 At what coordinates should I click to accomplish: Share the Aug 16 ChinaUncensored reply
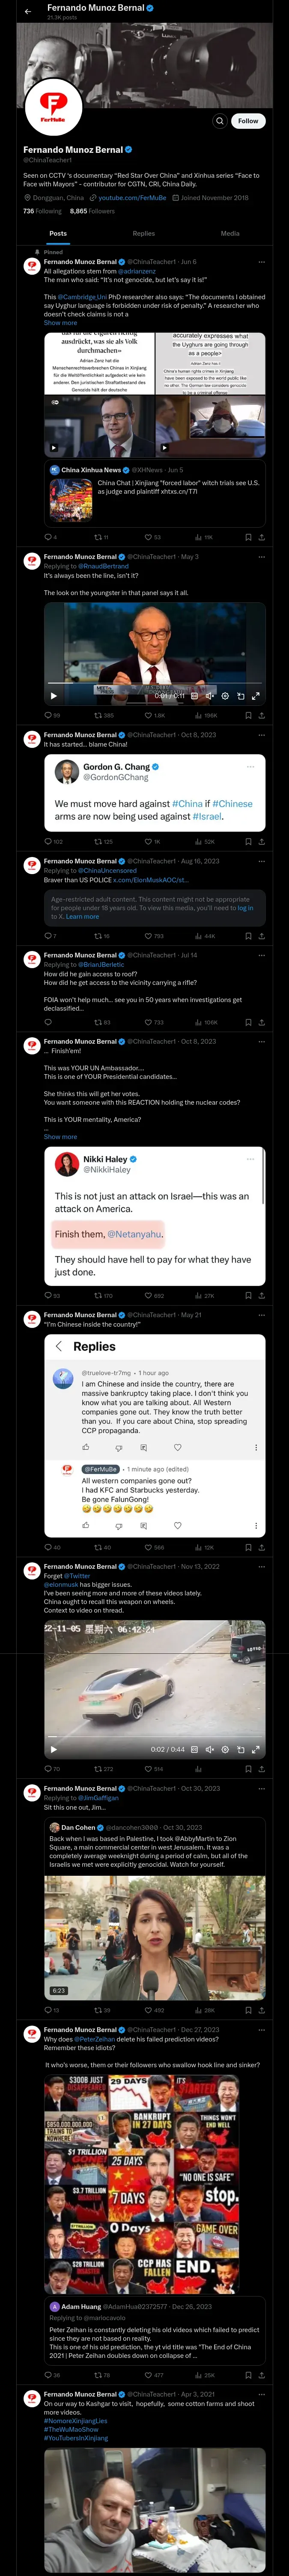pos(262,936)
